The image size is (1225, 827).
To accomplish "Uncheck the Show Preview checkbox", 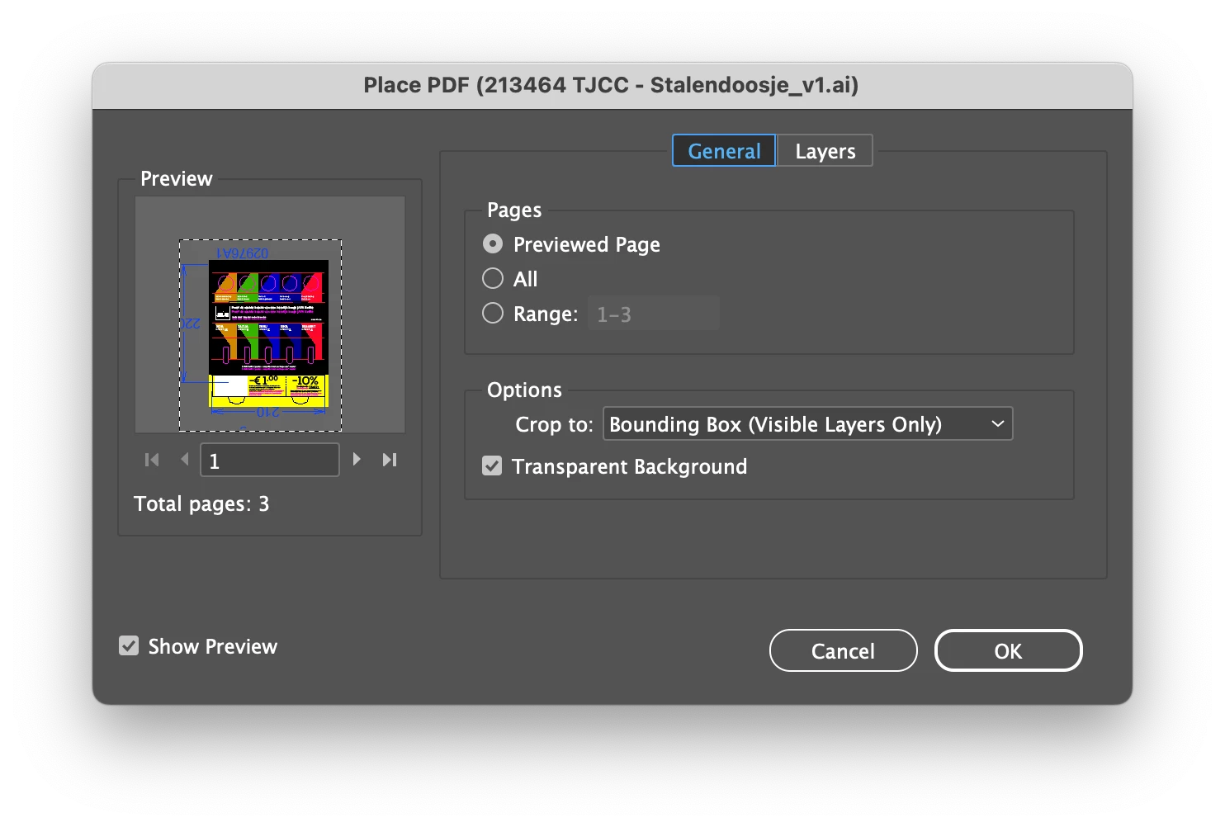I will coord(129,645).
